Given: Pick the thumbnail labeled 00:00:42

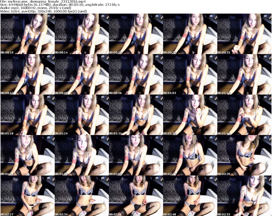Looking at the screenshot, I should 28,74.
